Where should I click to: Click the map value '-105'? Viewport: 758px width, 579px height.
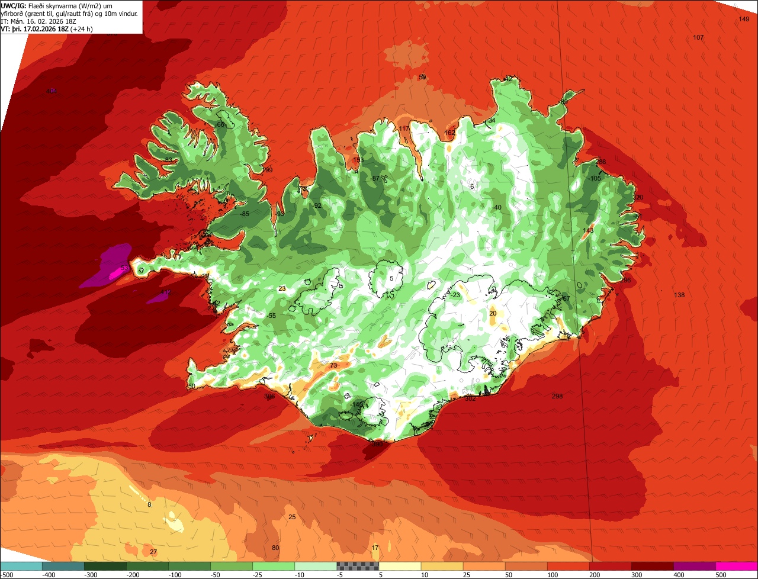click(x=594, y=178)
